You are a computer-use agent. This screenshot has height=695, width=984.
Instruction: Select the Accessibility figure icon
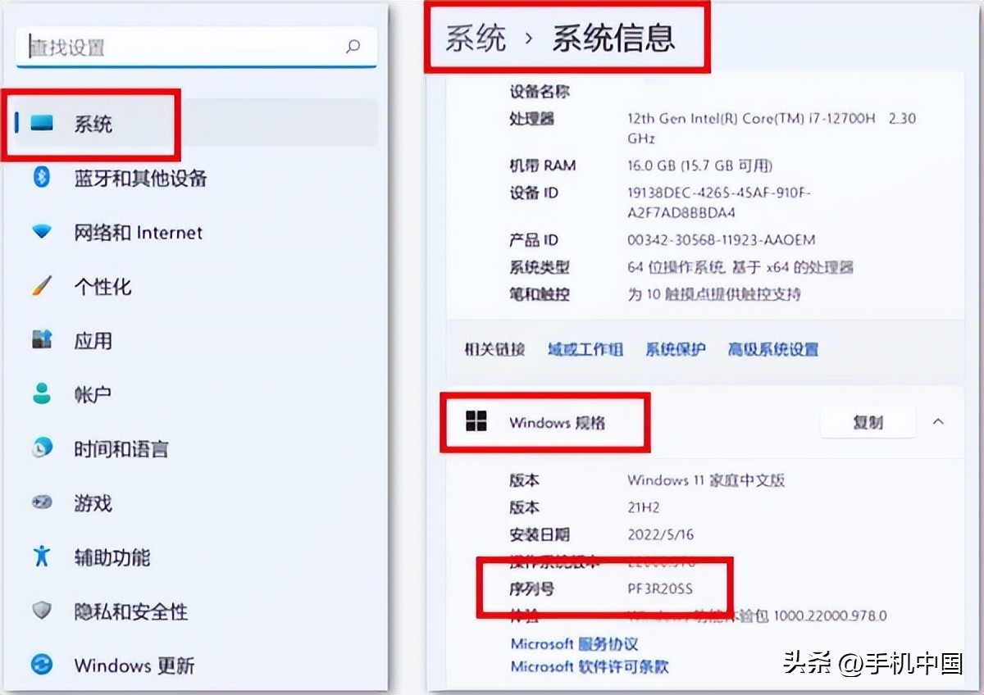pyautogui.click(x=42, y=556)
